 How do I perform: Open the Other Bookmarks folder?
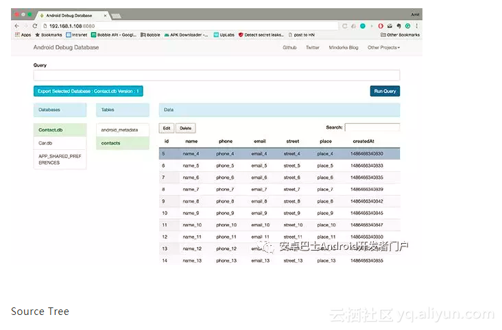pos(401,35)
